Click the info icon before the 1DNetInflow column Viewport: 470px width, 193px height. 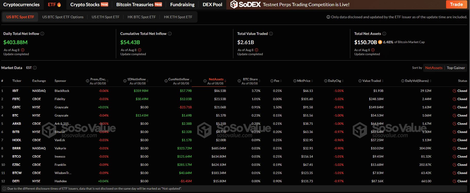pyautogui.click(x=125, y=81)
